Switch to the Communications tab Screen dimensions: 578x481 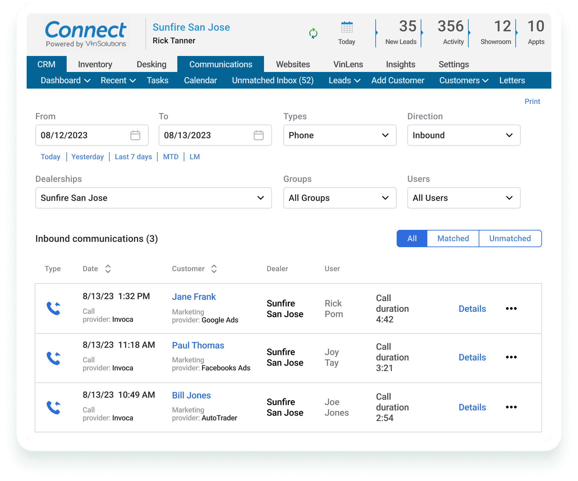coord(220,64)
